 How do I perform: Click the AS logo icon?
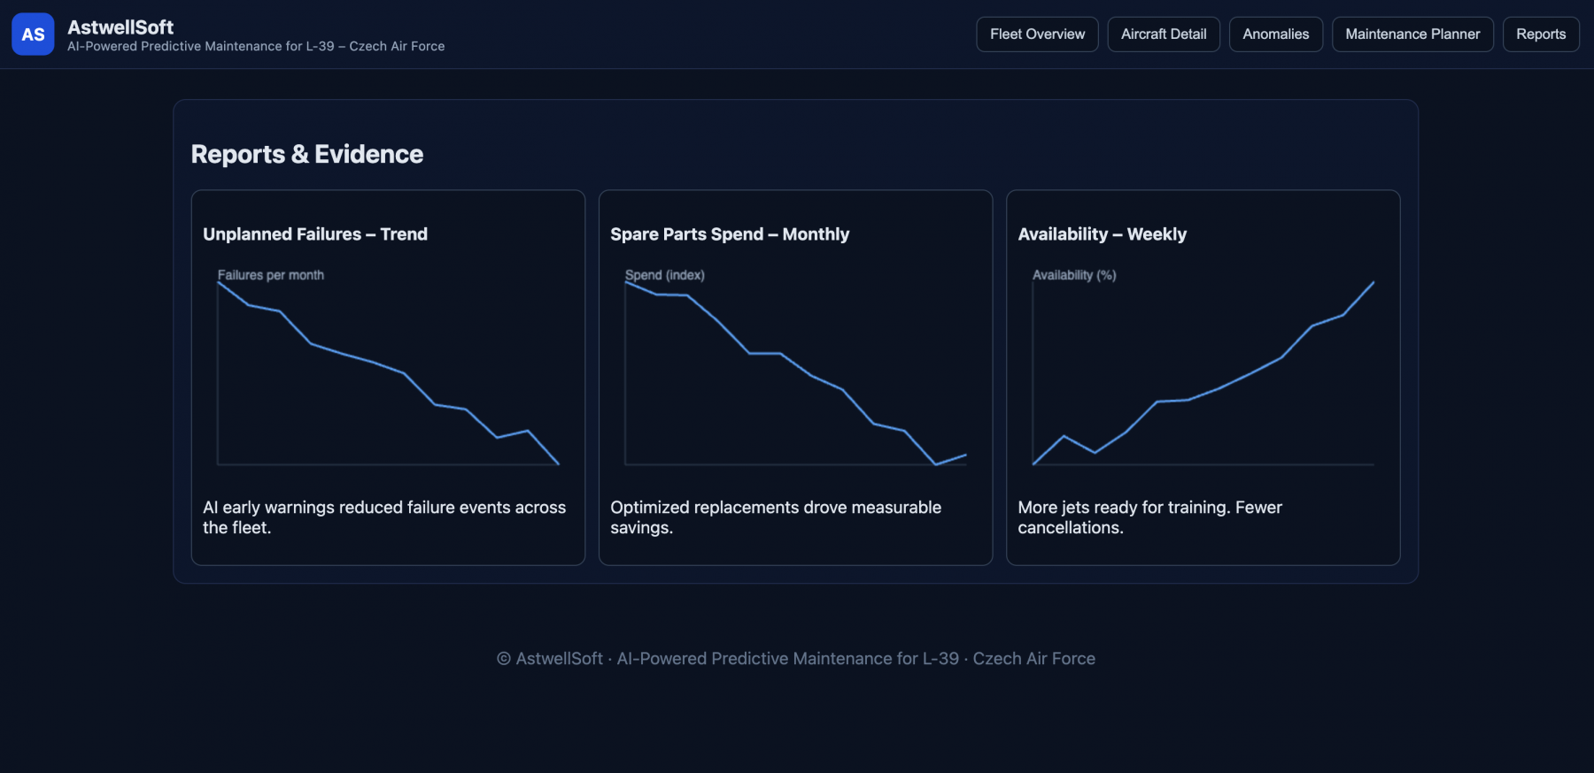coord(33,34)
